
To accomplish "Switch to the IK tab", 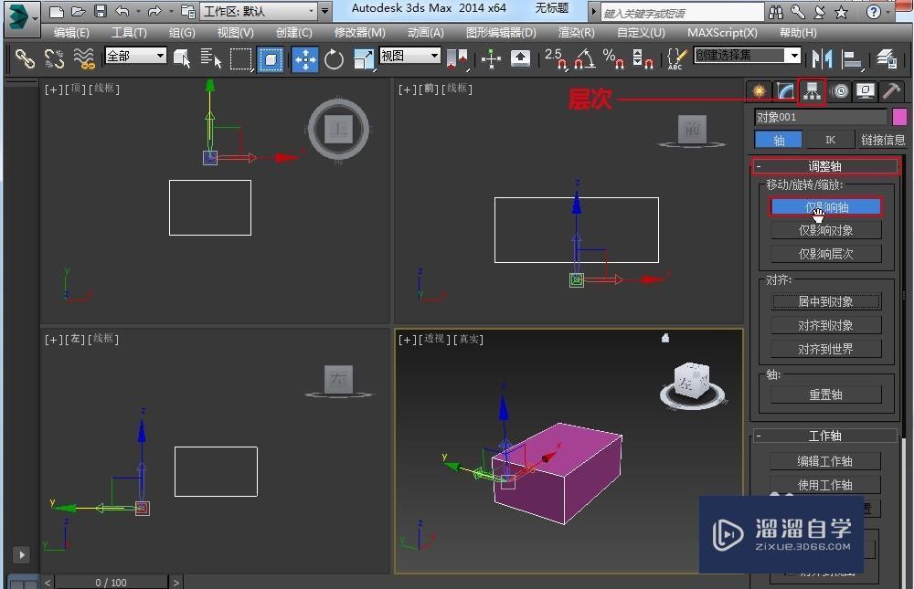I will coord(829,139).
